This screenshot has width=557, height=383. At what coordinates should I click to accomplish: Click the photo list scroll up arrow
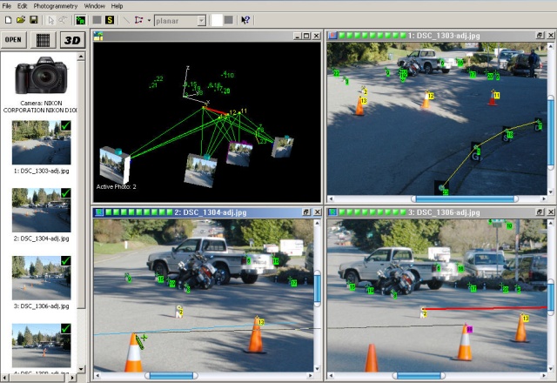(x=82, y=56)
